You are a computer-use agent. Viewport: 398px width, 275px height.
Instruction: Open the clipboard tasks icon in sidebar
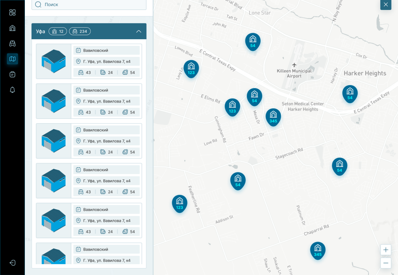coord(12,74)
